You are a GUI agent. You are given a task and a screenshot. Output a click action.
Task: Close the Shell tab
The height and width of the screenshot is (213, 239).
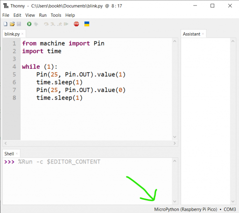point(17,154)
